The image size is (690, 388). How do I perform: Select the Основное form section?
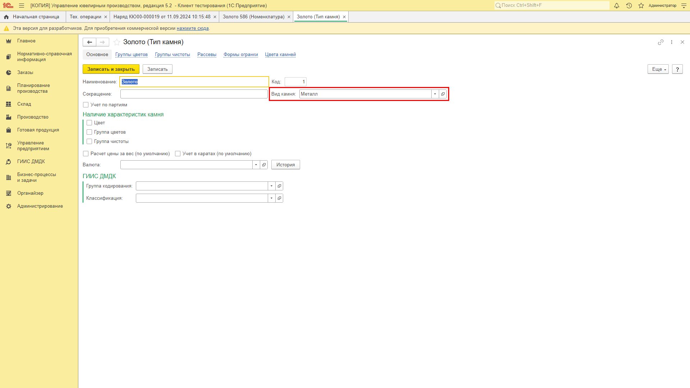[x=97, y=55]
